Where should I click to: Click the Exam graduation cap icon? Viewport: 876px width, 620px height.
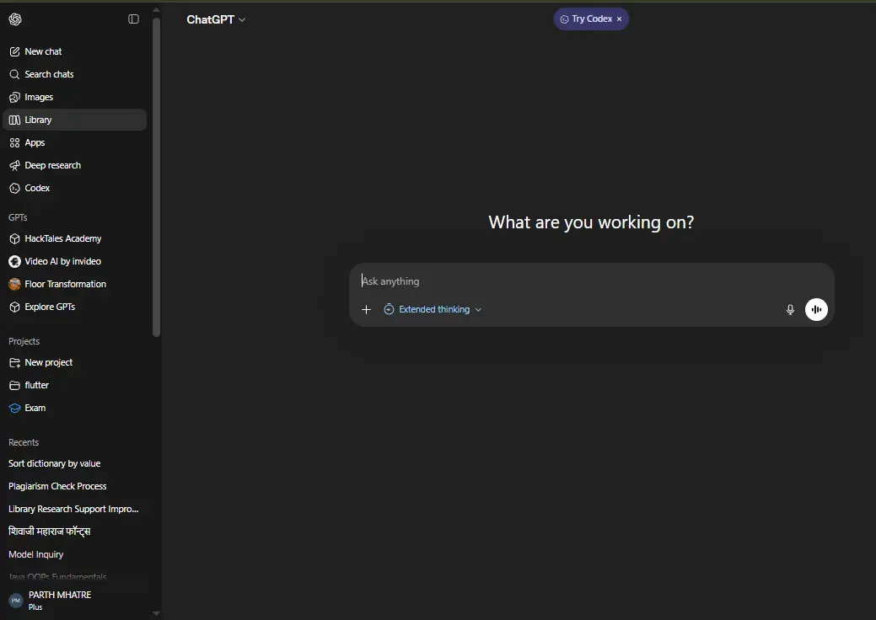click(x=15, y=409)
